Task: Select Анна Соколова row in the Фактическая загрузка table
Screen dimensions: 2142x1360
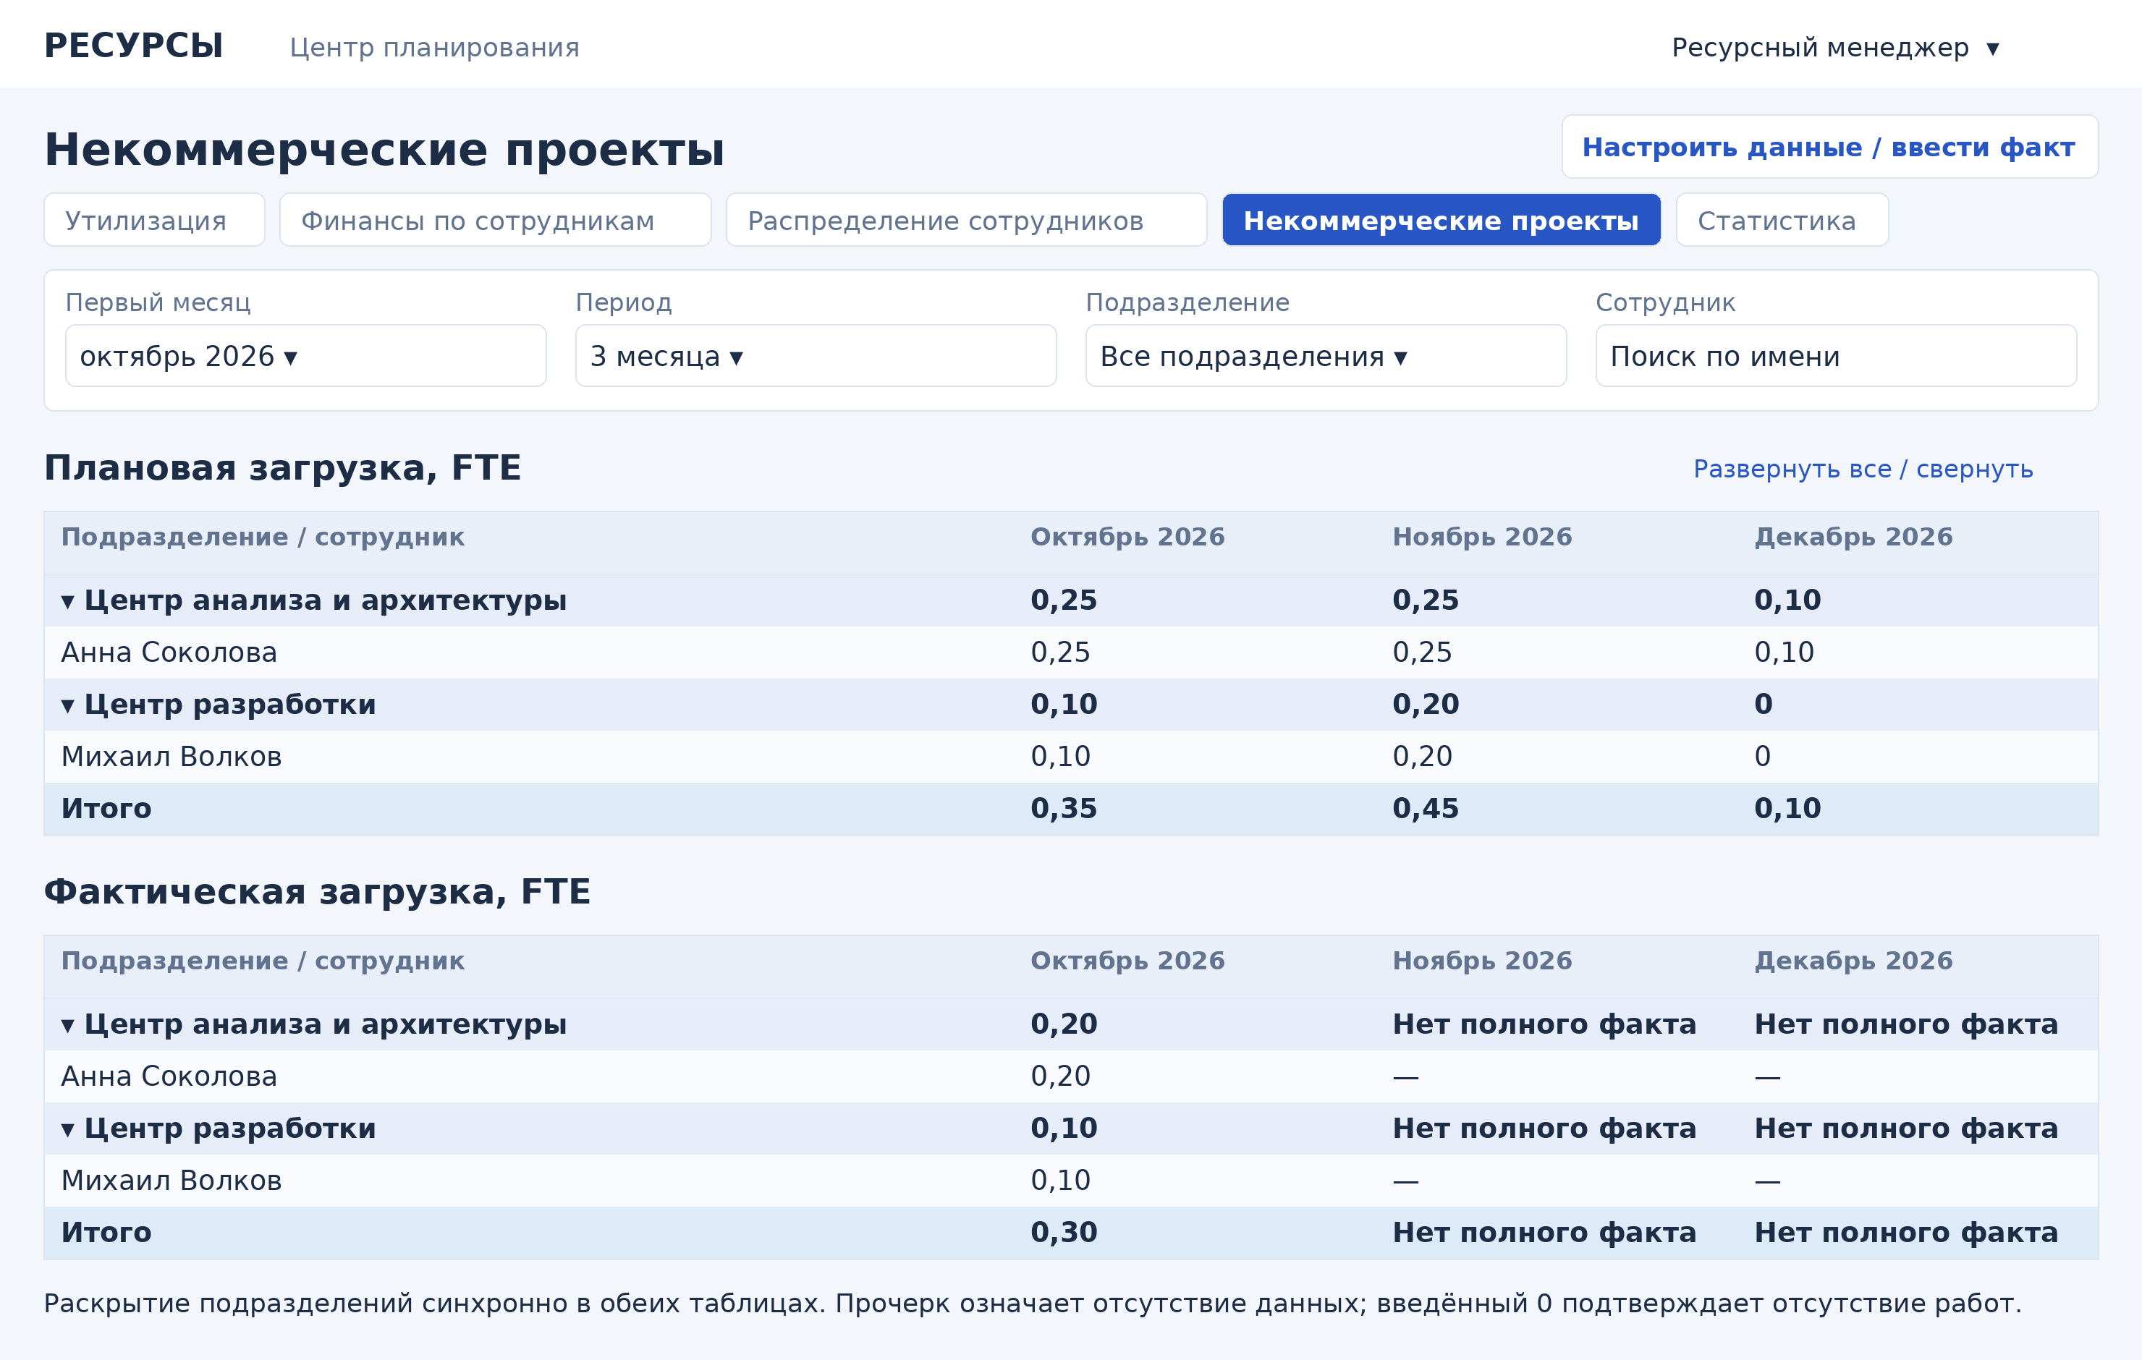Action: coord(1071,1076)
